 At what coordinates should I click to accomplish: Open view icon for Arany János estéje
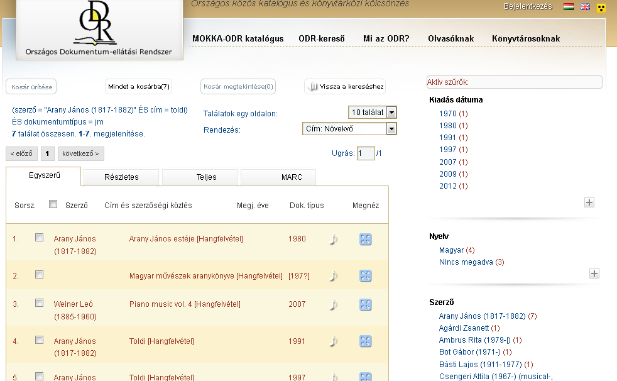click(365, 239)
